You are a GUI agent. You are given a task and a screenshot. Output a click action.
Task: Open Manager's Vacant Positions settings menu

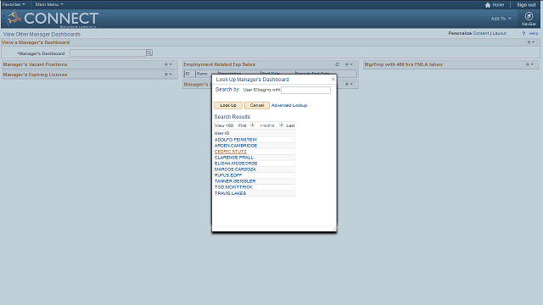coord(168,64)
